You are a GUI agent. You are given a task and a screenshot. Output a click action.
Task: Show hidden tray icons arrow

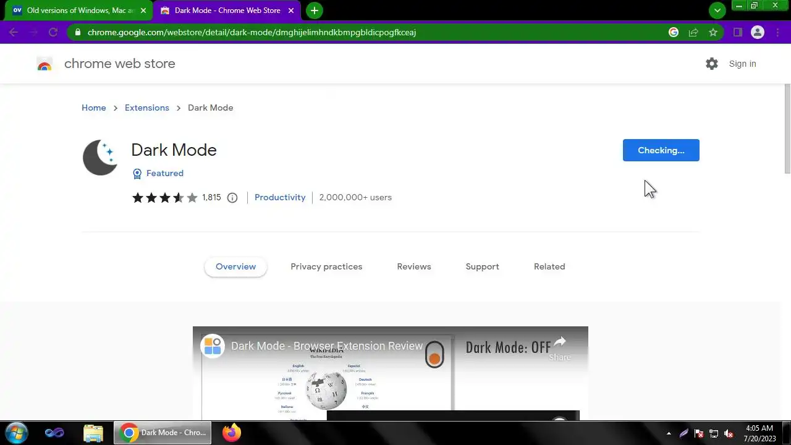click(669, 433)
